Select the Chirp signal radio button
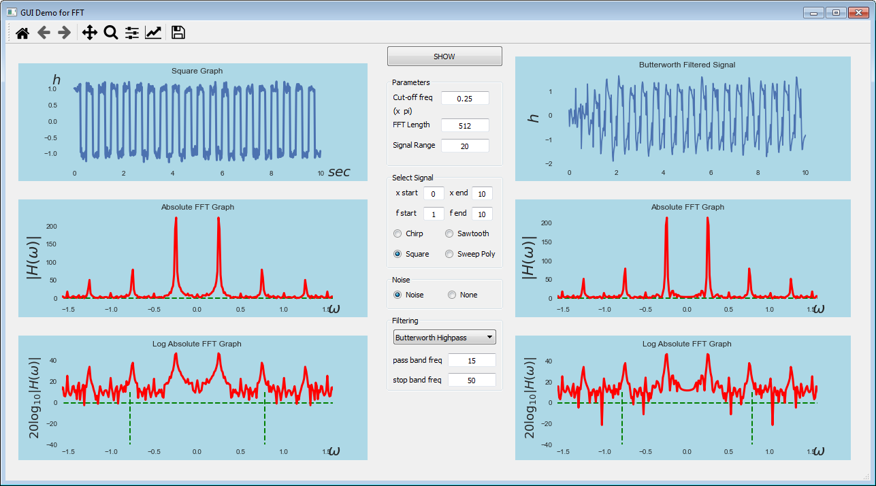The height and width of the screenshot is (486, 876). pos(408,233)
